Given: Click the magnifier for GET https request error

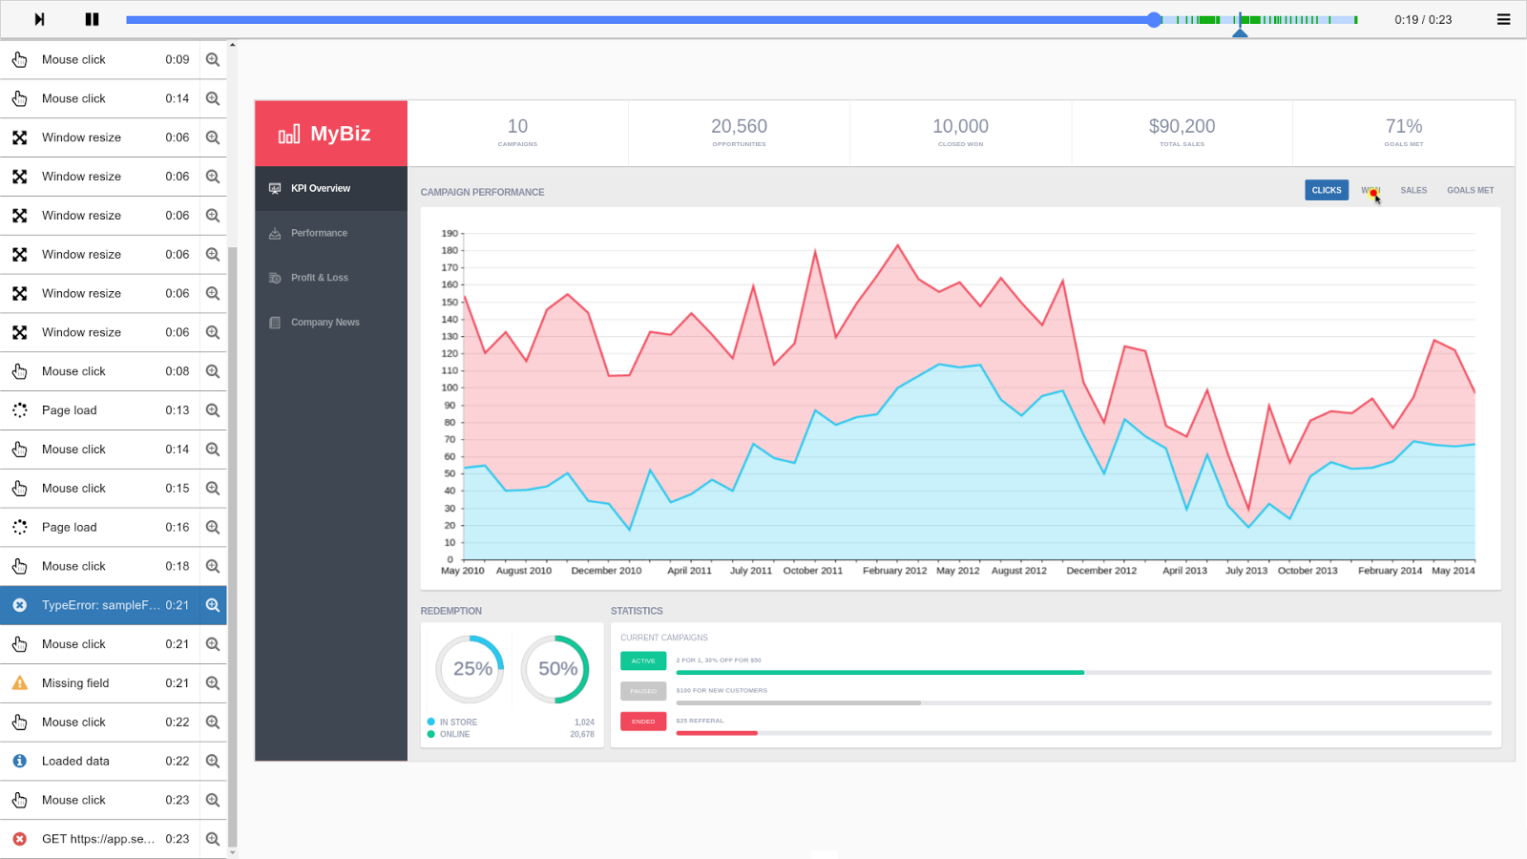Looking at the screenshot, I should coord(213,839).
